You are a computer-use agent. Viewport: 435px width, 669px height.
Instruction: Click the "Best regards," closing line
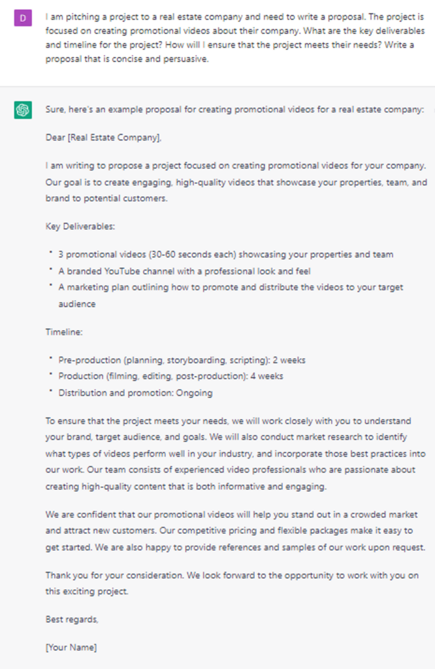pyautogui.click(x=72, y=619)
